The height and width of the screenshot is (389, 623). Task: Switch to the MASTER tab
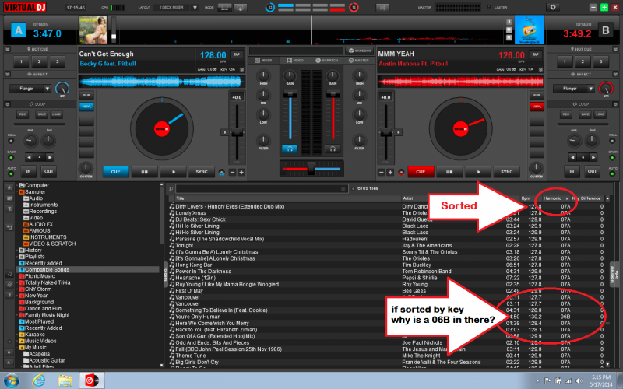click(359, 61)
